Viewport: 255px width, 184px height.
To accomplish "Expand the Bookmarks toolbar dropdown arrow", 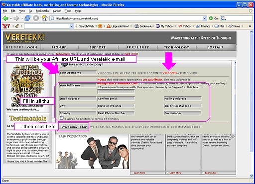I will click(154, 26).
